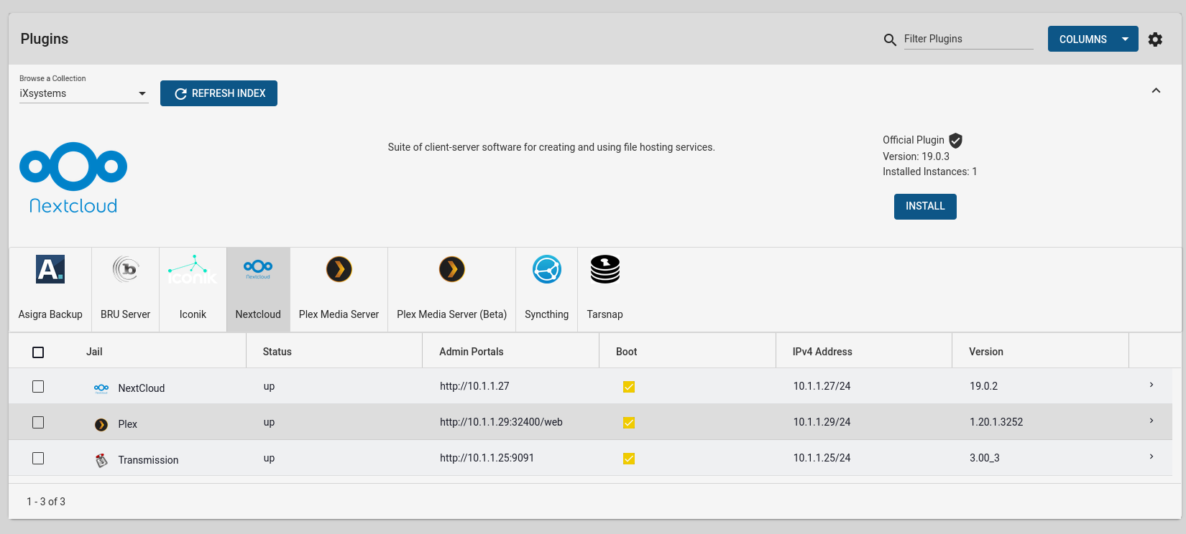Select the Iconik plugin icon
1186x534 pixels.
tap(193, 269)
